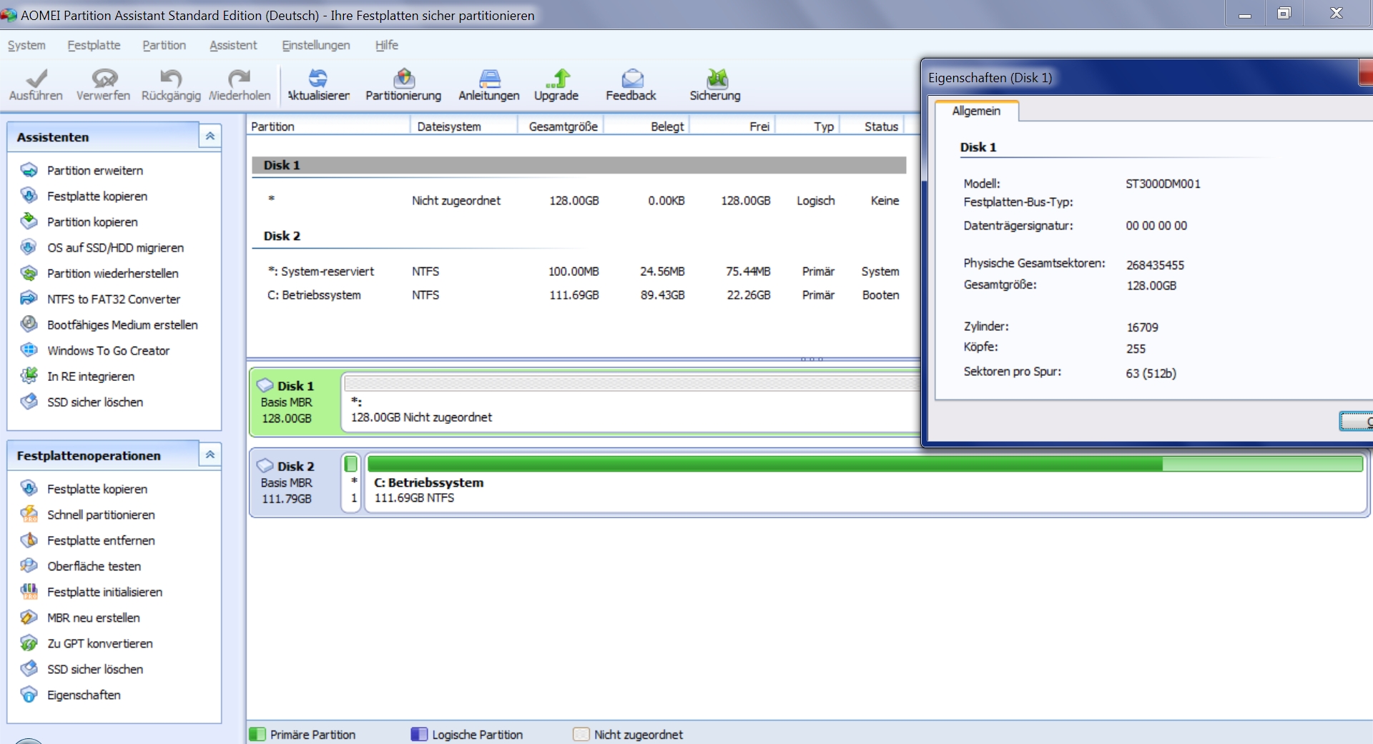This screenshot has width=1373, height=744.
Task: Open the Festplatte menu
Action: [x=94, y=45]
